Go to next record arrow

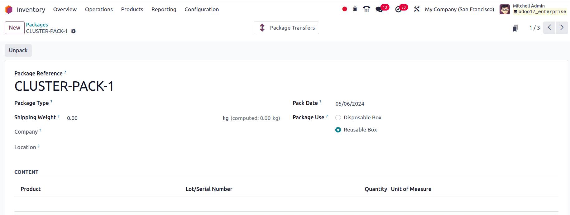(x=562, y=28)
